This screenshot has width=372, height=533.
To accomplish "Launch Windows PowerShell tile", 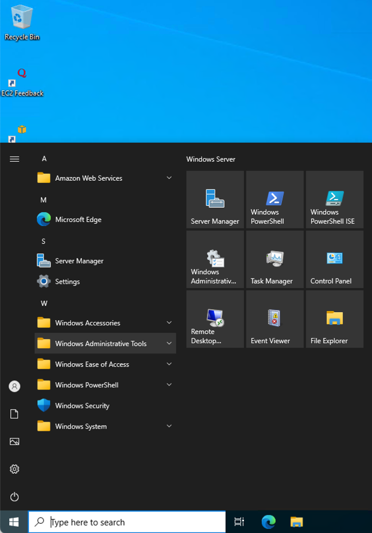I will click(275, 199).
